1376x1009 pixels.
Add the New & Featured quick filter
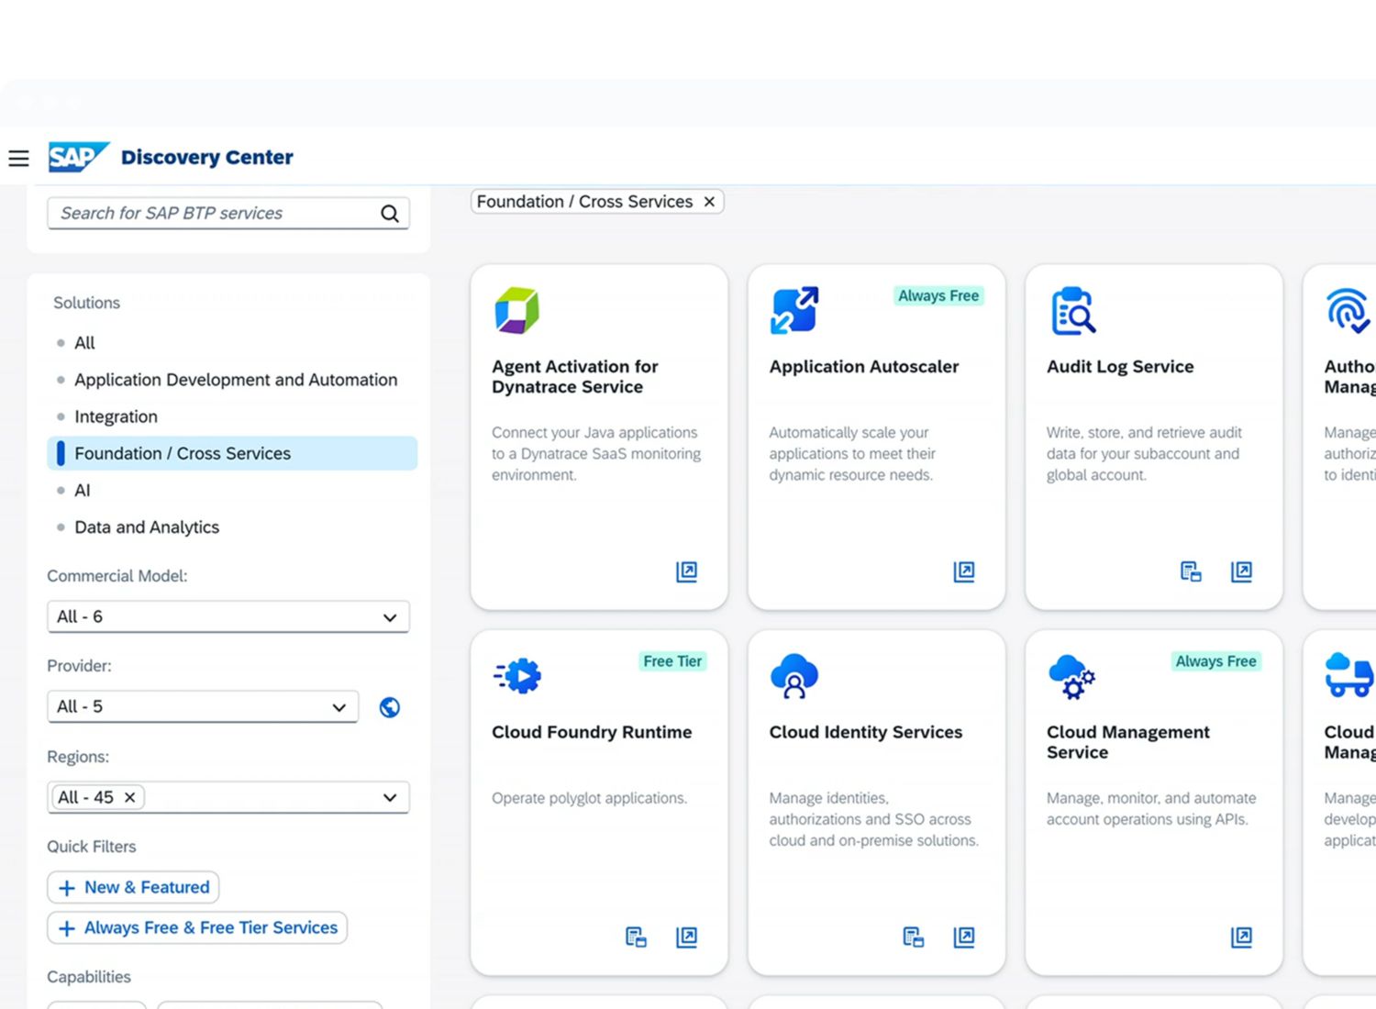(x=133, y=887)
